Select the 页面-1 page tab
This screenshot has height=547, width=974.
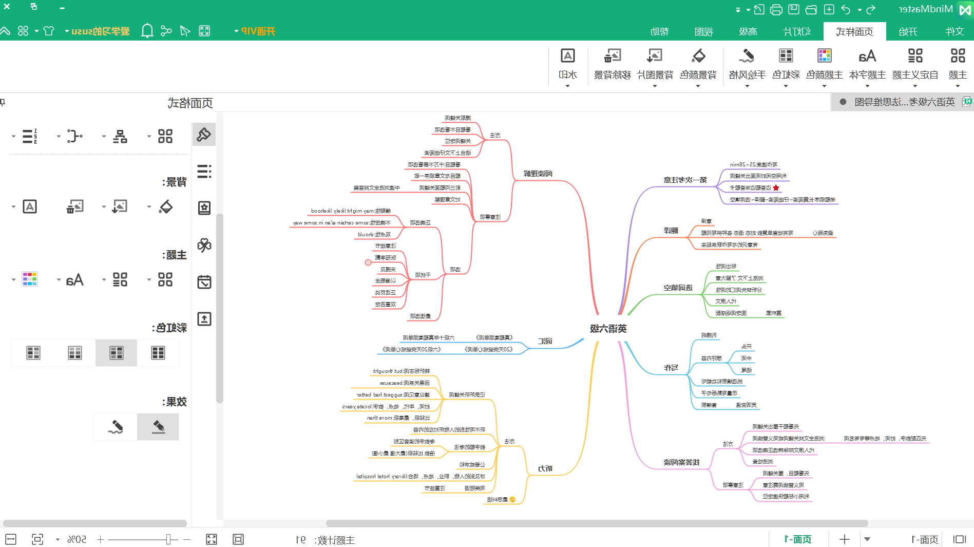pyautogui.click(x=798, y=539)
